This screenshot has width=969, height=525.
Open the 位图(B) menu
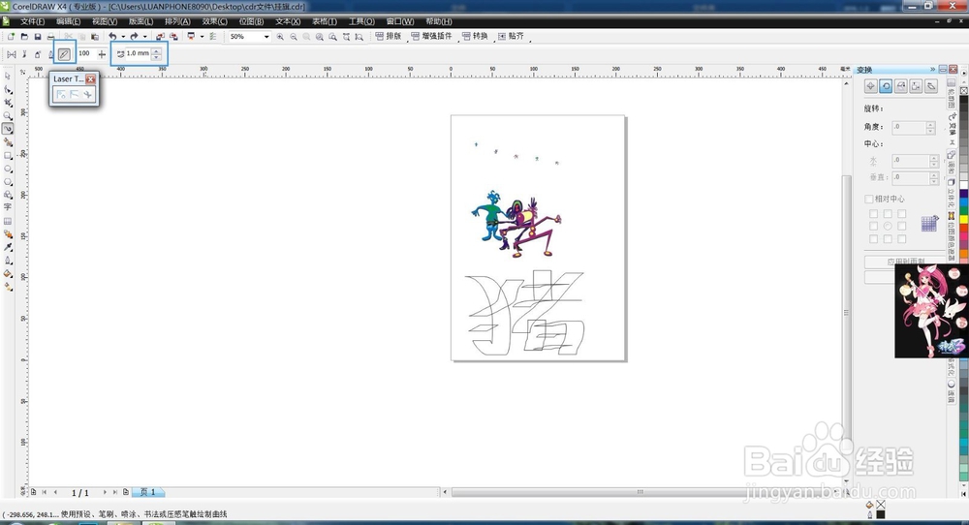(x=252, y=21)
